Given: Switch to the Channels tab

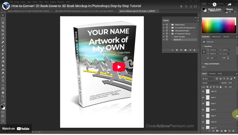Looking at the screenshot, I should coord(212,74).
